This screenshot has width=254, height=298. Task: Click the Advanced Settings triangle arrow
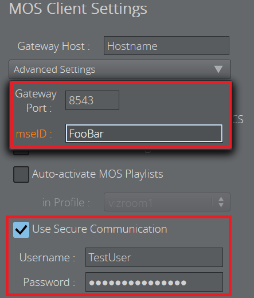coord(218,69)
